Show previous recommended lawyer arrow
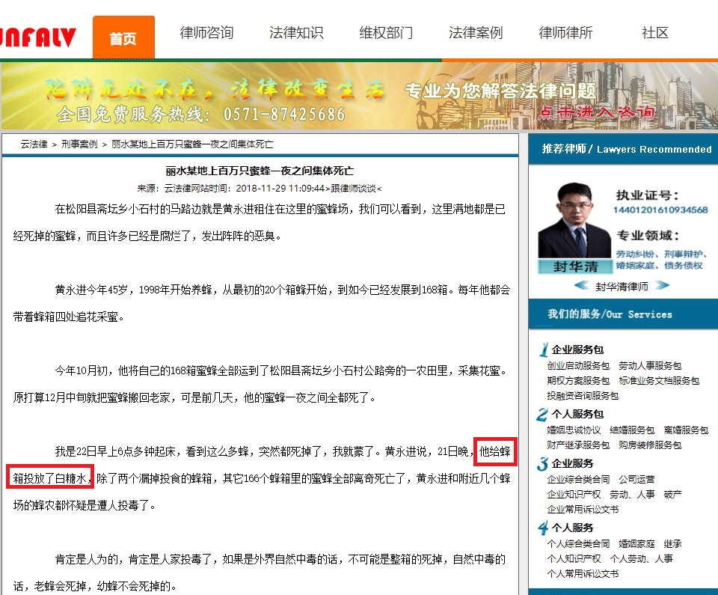 click(x=582, y=286)
